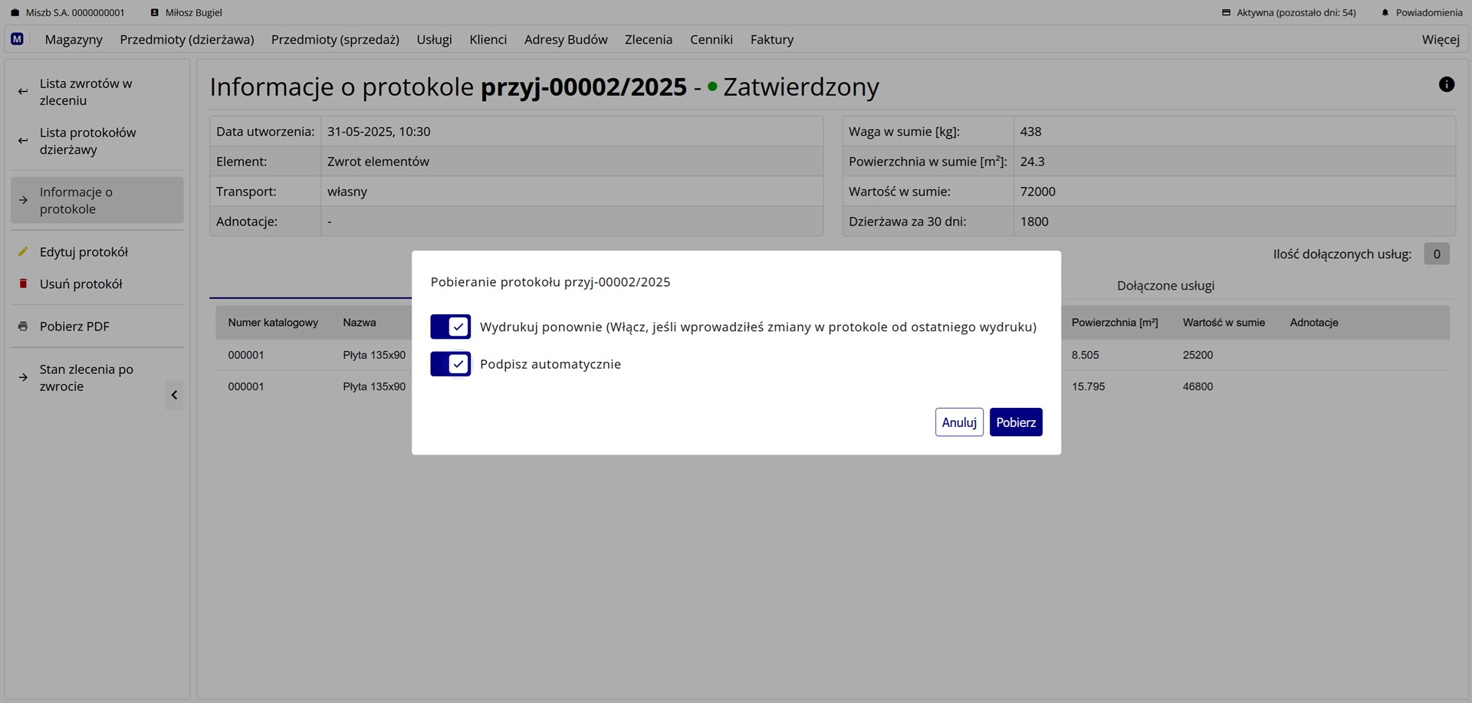Viewport: 1472px width, 703px height.
Task: Select arrow icon for Stan zlecenia po zwrocie
Action: pyautogui.click(x=22, y=377)
